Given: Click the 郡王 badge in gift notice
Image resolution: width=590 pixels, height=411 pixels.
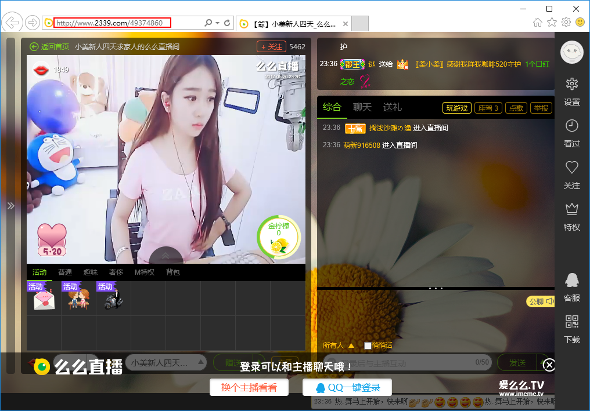Looking at the screenshot, I should click(352, 64).
